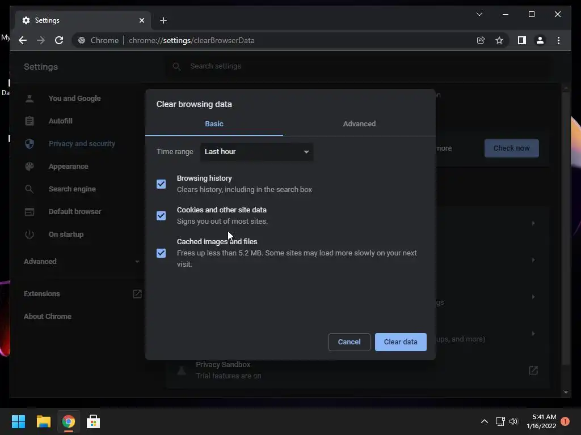
Task: Click the Privacy and security shield icon
Action: [x=30, y=143]
